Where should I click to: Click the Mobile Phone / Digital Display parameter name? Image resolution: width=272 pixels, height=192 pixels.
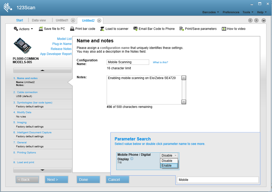click(x=134, y=157)
